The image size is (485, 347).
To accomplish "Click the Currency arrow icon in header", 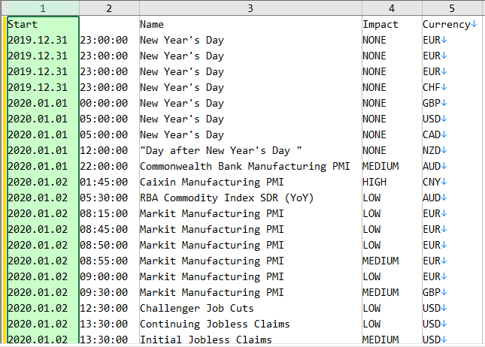I will coord(474,25).
